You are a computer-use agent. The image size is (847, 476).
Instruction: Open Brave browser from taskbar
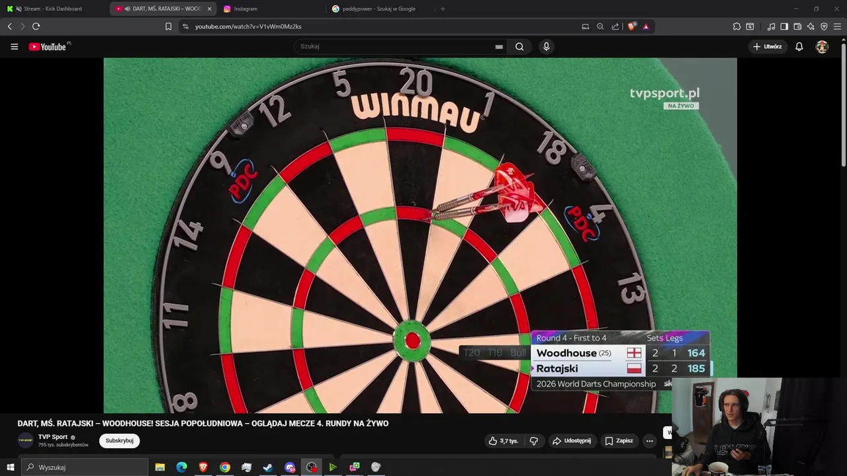tap(203, 467)
